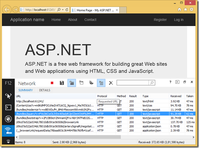Select the browserLink script request row
The height and width of the screenshot is (148, 199).
(x=105, y=122)
